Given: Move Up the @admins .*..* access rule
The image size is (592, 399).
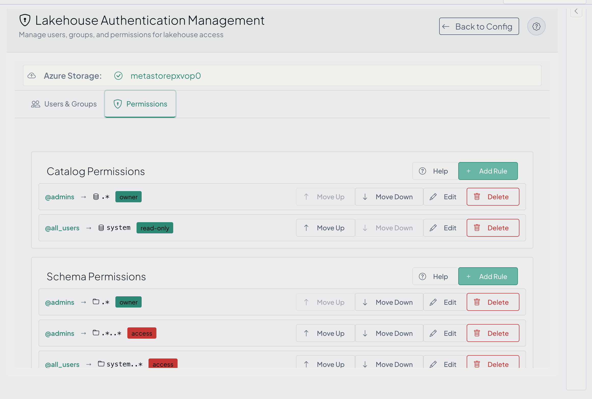Looking at the screenshot, I should [x=325, y=333].
